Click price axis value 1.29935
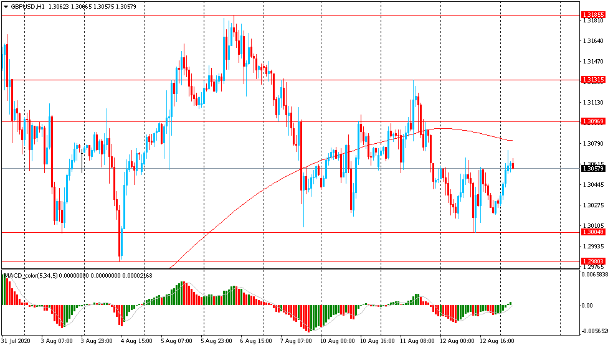The height and width of the screenshot is (348, 608). coord(593,246)
